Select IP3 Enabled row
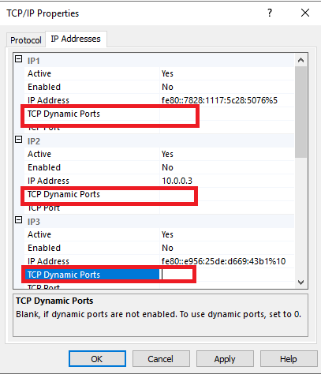Viewport: 321px width, 374px height. 159,248
